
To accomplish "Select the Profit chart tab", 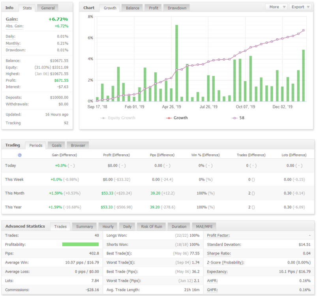I will pyautogui.click(x=154, y=8).
